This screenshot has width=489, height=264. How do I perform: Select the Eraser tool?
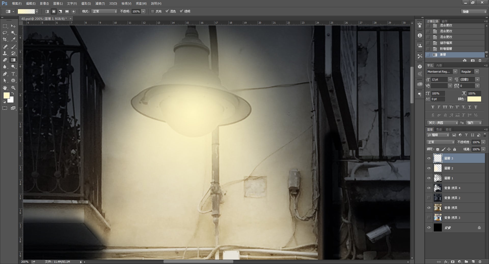pyautogui.click(x=5, y=60)
